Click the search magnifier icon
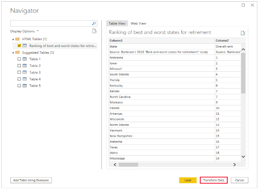The image size is (259, 191). tap(94, 24)
